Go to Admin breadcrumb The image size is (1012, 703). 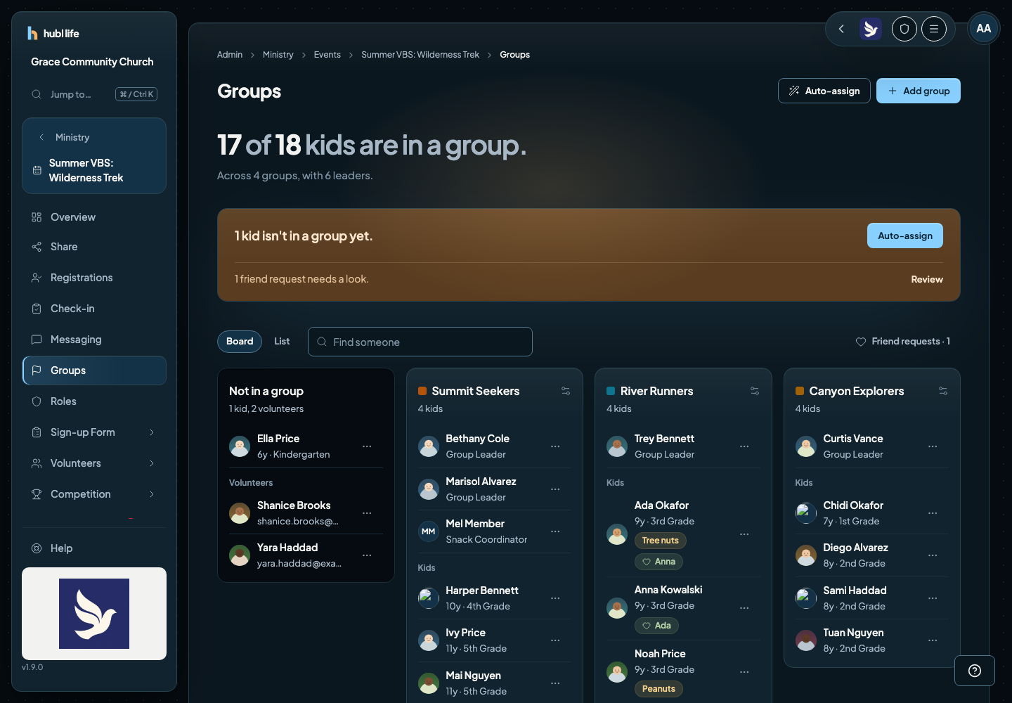230,55
